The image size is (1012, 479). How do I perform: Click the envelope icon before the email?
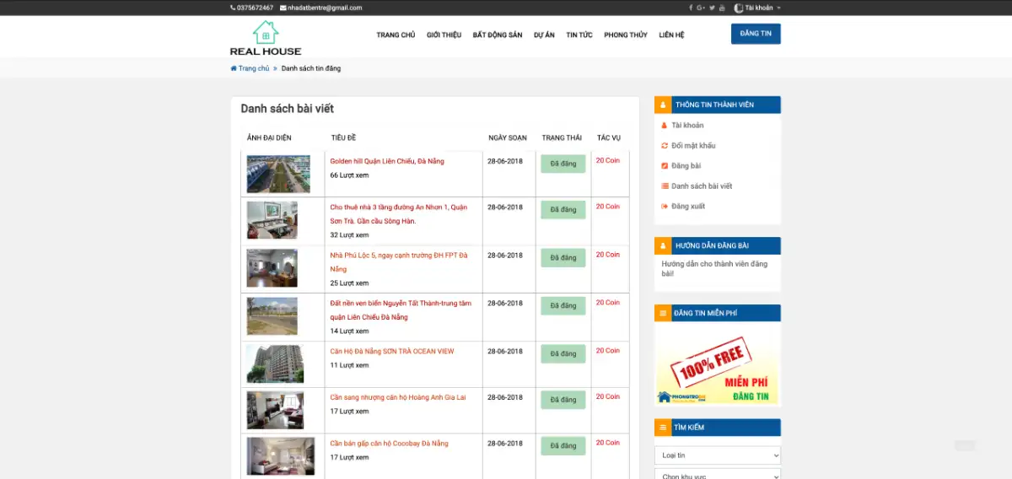[x=283, y=8]
